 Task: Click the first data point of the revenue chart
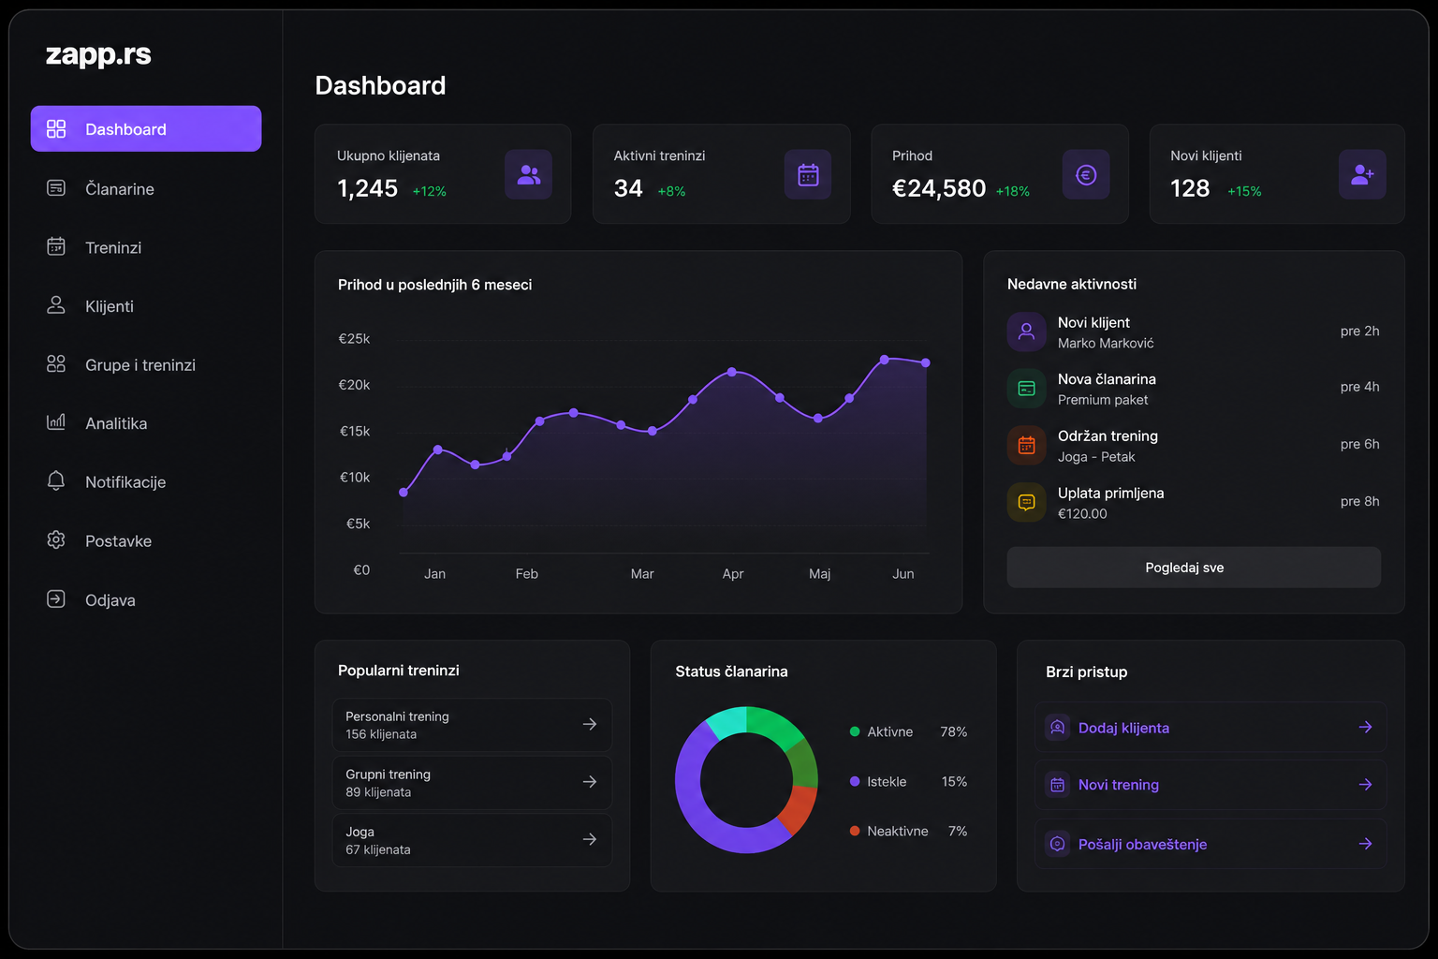404,492
